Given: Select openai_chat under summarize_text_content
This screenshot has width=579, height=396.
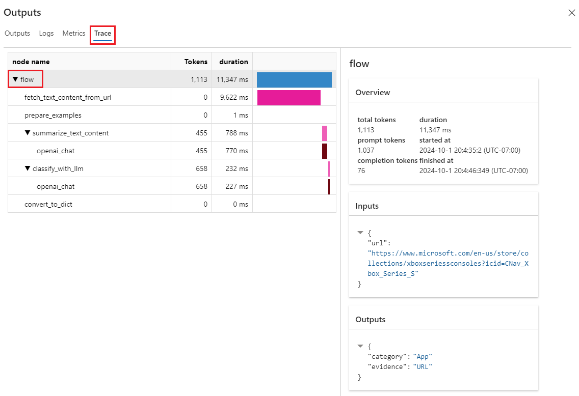Looking at the screenshot, I should coord(56,151).
